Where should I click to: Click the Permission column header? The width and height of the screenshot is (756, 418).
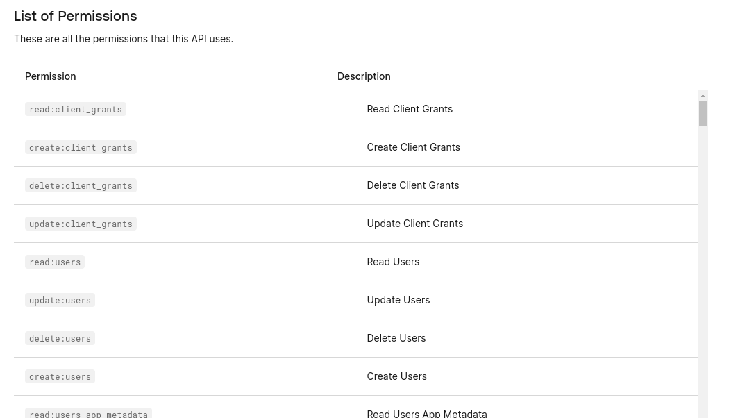(x=51, y=76)
